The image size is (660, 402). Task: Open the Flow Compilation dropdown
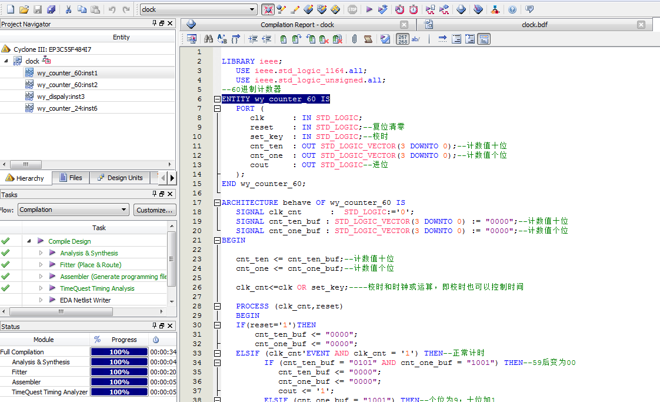point(124,210)
